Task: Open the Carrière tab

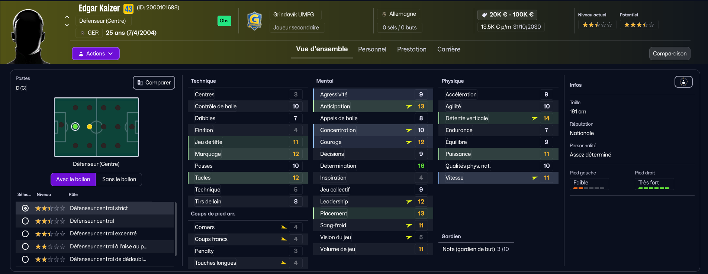Action: coord(448,49)
